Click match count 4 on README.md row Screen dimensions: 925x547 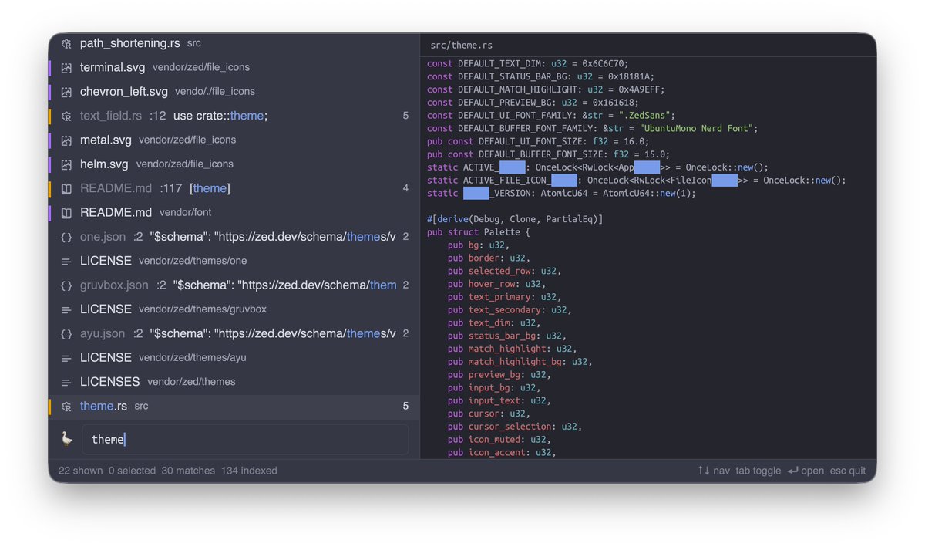[405, 188]
